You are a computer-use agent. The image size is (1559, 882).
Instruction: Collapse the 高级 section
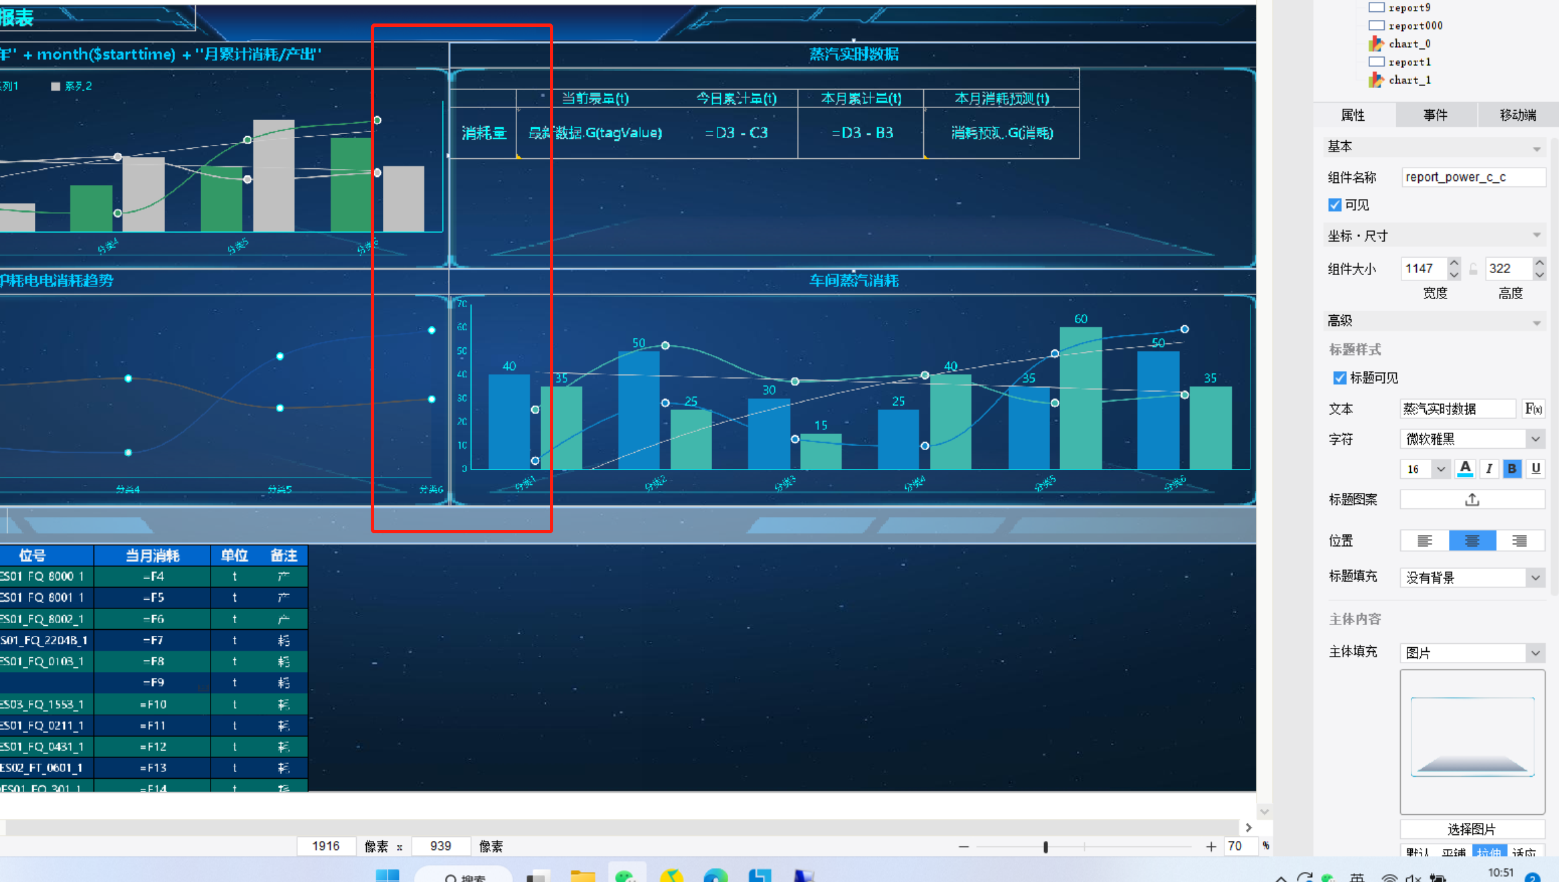[x=1536, y=323]
